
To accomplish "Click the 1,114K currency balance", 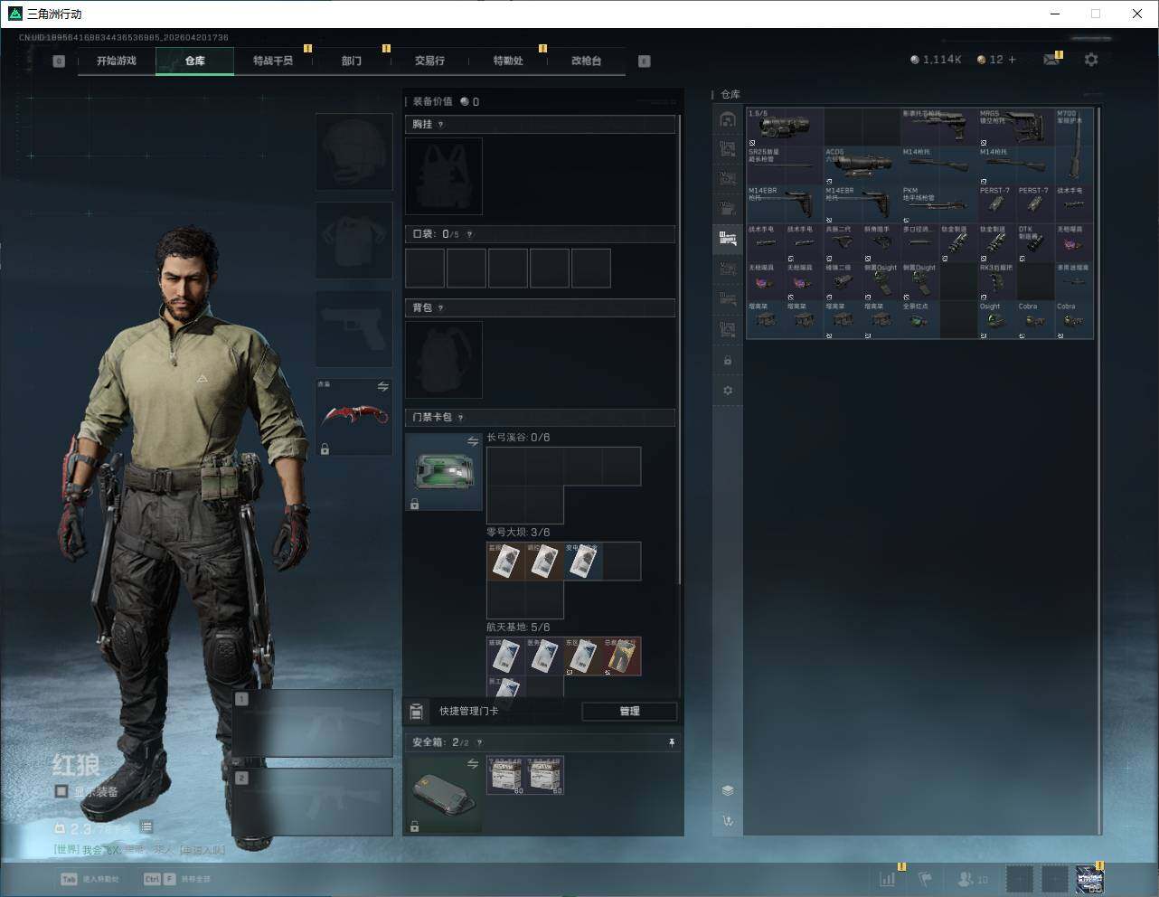I will tap(936, 60).
